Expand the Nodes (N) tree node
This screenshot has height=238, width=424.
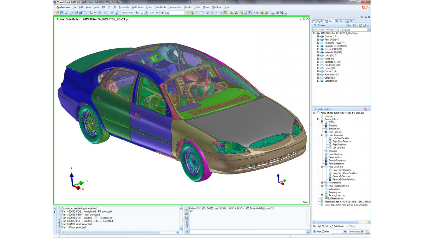(x=318, y=43)
